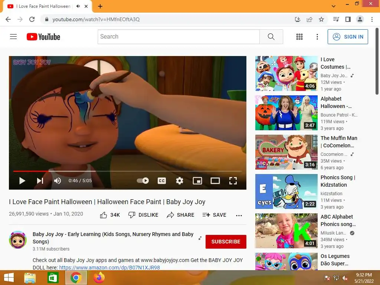
Task: Open Baby Joy Joy channel avatar
Action: click(x=18, y=240)
